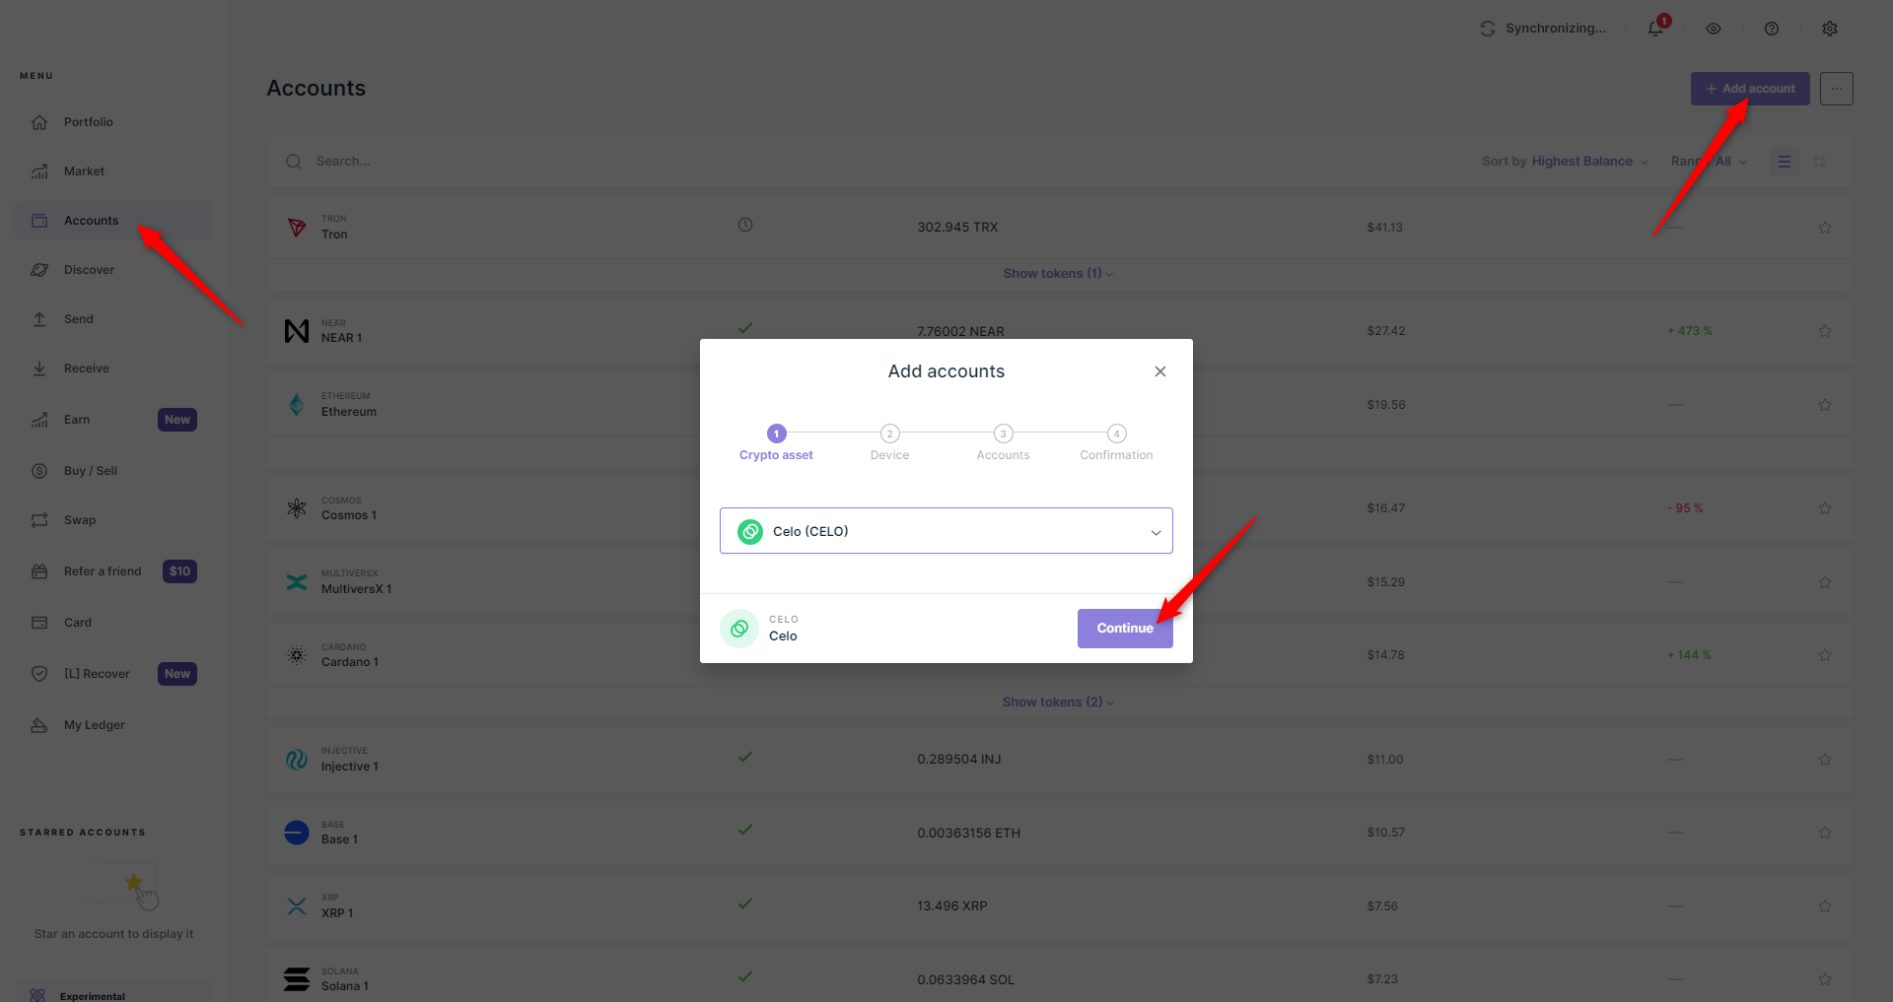Image resolution: width=1893 pixels, height=1002 pixels.
Task: Click the NEAR logo icon
Action: [297, 331]
